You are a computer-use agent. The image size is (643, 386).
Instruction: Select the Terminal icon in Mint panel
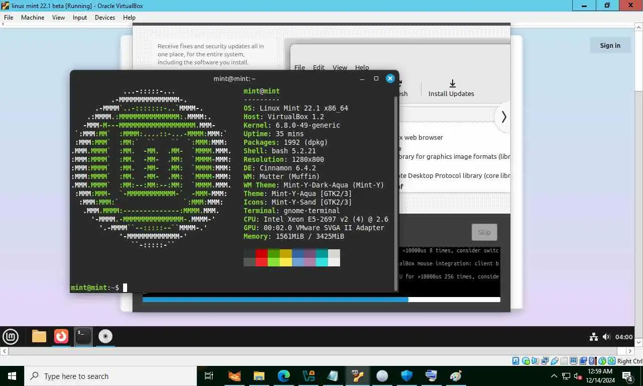[83, 336]
